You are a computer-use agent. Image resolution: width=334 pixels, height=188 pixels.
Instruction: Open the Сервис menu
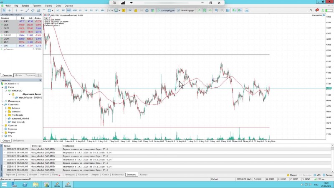point(48,6)
